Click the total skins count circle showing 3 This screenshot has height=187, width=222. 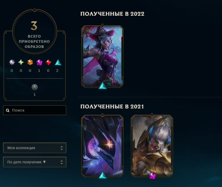pos(35,31)
